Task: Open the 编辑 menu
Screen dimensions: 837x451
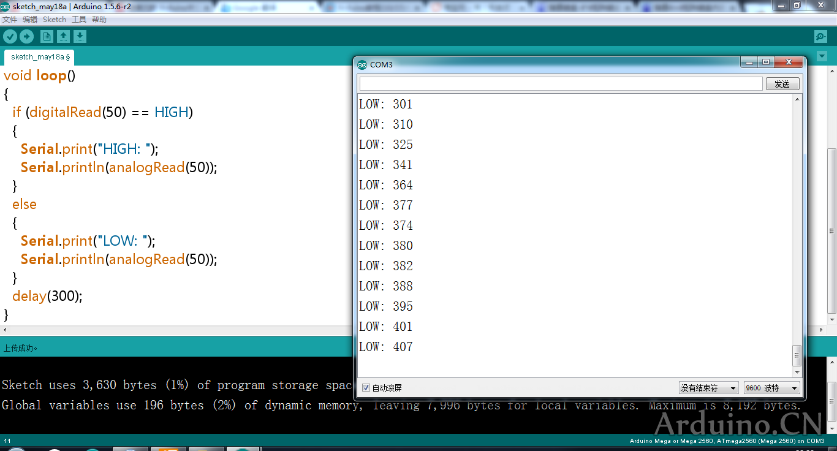Action: 30,20
